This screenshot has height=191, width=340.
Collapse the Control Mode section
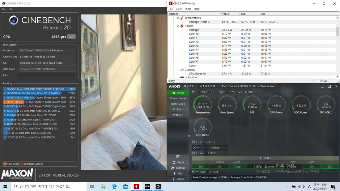(193, 142)
